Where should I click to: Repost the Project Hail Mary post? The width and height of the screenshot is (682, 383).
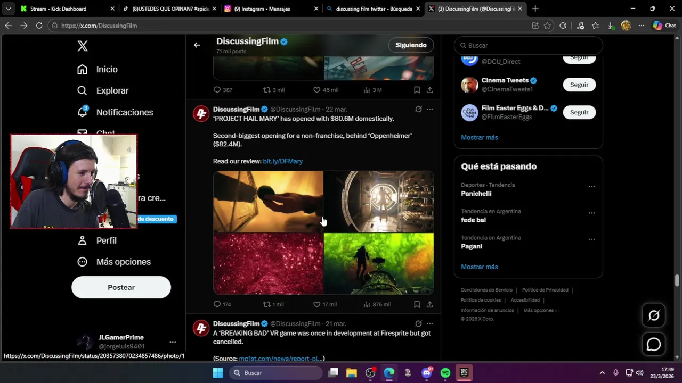[267, 304]
